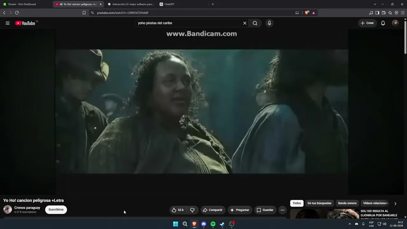
Task: Open the Preguntar AI assistant
Action: coord(240,210)
